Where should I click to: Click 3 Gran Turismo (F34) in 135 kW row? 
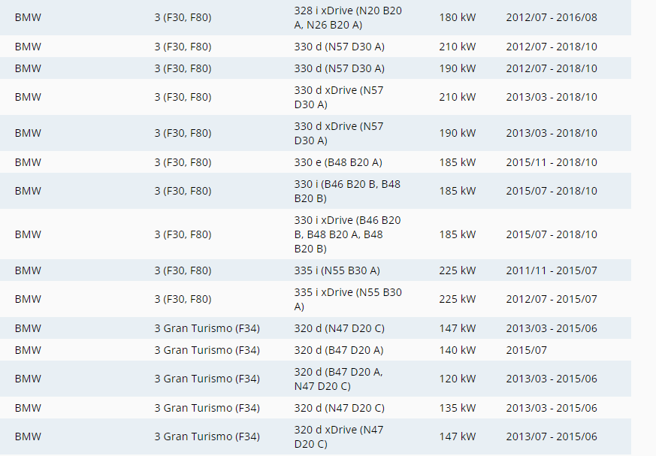click(x=207, y=408)
